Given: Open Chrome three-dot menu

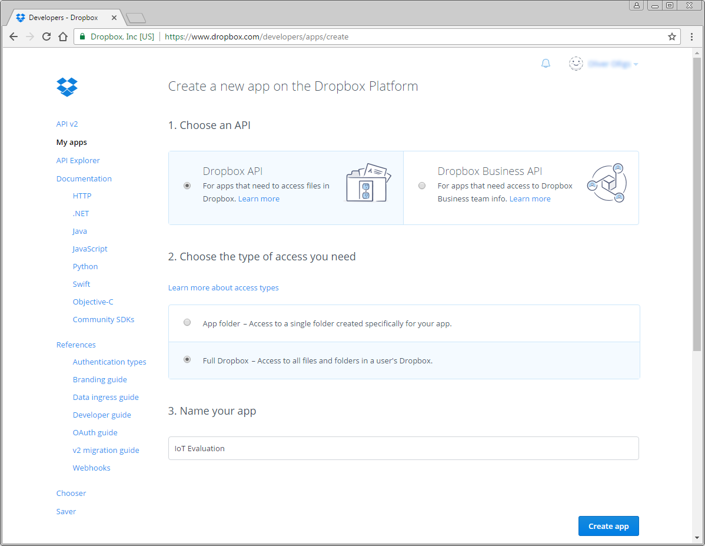Looking at the screenshot, I should 691,37.
